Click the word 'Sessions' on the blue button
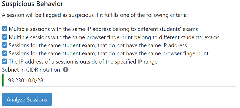240x108 pixels. (x=37, y=99)
